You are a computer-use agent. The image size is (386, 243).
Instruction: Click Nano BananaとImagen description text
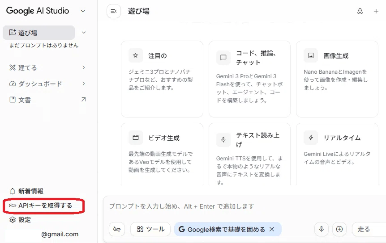pyautogui.click(x=336, y=80)
